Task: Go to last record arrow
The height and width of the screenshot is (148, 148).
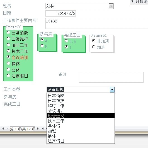Action: [x=42, y=129]
